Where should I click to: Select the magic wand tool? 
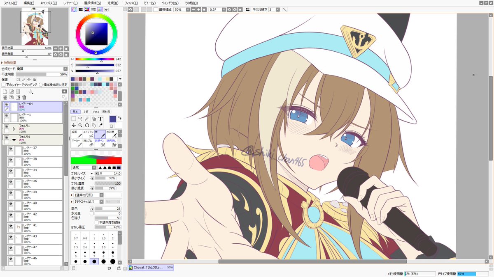click(87, 119)
